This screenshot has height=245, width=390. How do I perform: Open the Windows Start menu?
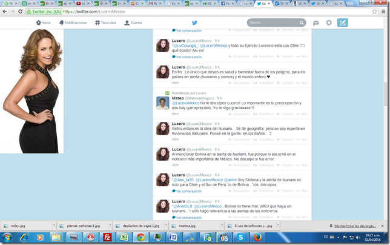click(x=7, y=237)
